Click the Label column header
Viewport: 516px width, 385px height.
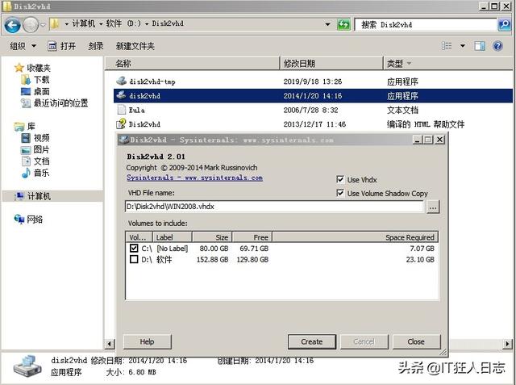pyautogui.click(x=172, y=237)
